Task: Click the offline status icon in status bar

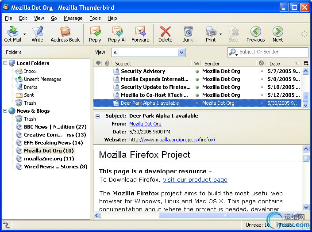Action: click(6, 225)
